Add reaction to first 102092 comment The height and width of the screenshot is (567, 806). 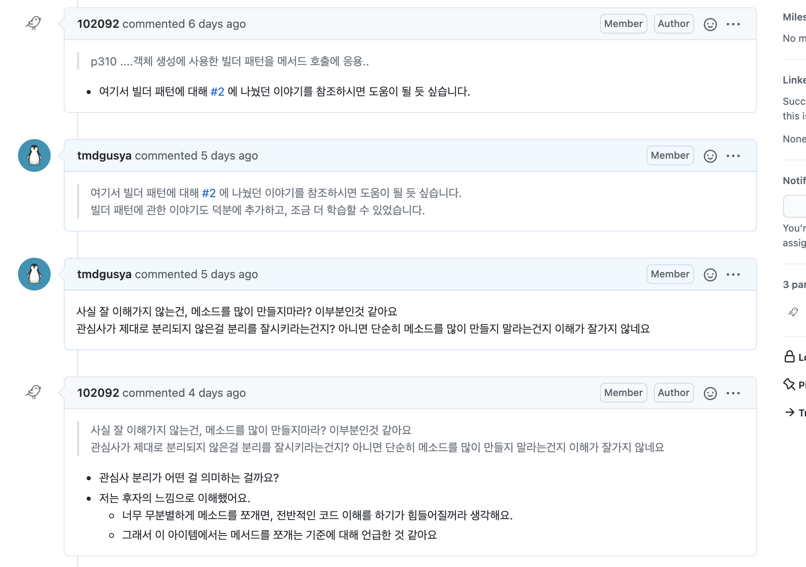[710, 25]
